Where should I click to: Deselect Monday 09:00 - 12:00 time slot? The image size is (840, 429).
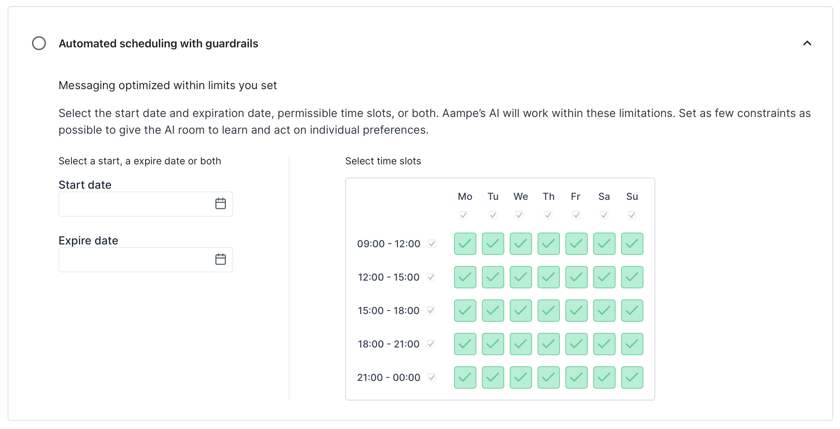465,244
